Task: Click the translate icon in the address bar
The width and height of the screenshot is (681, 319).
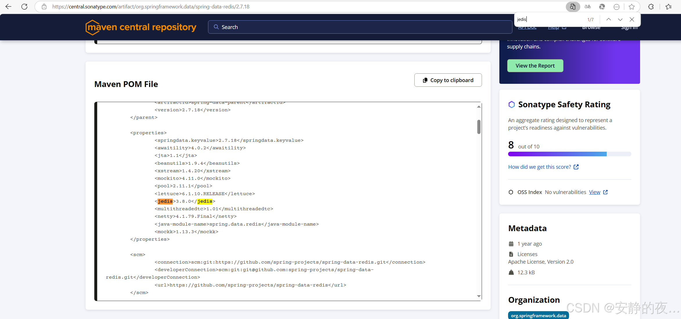Action: click(x=587, y=6)
